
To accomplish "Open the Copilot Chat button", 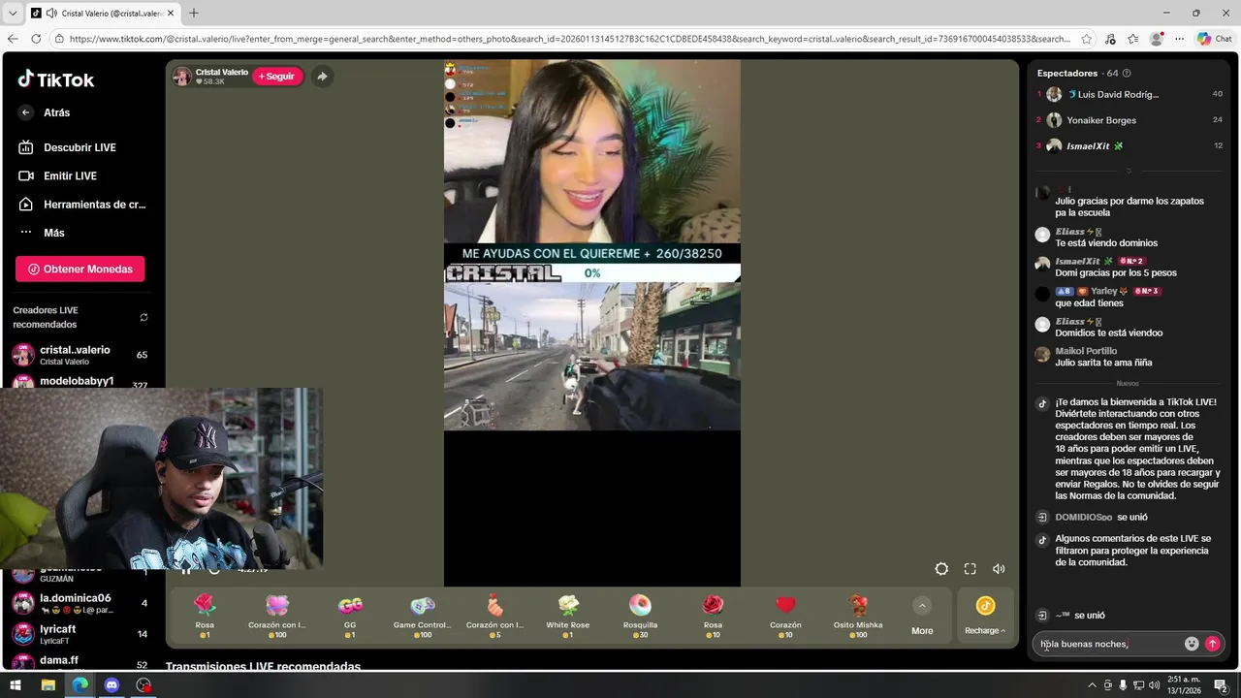I will [x=1215, y=39].
